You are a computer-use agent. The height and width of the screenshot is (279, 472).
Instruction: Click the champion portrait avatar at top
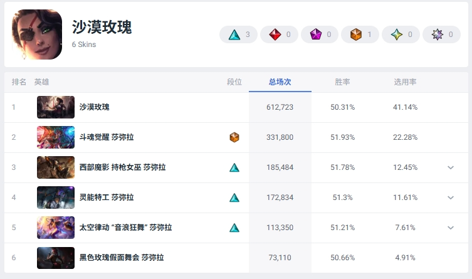click(x=37, y=34)
